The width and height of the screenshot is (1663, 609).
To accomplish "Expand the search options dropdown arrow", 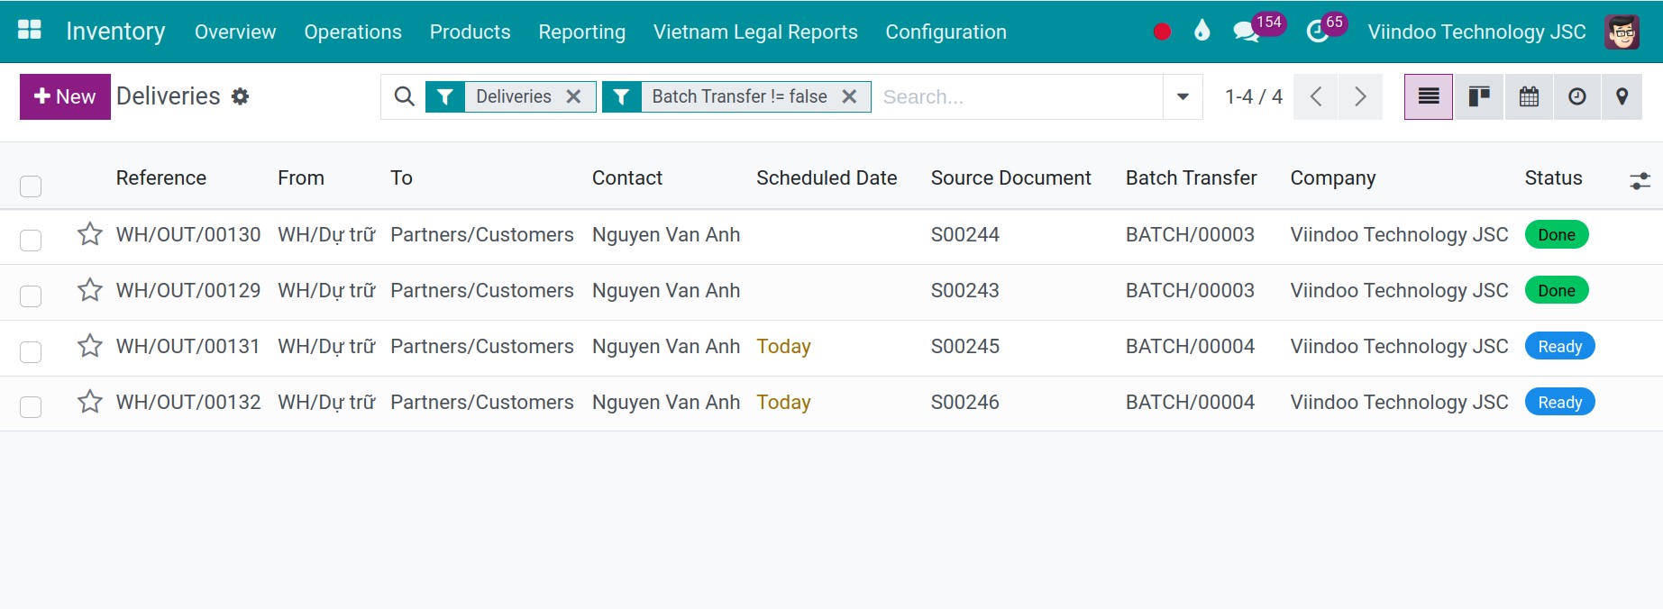I will [x=1183, y=96].
